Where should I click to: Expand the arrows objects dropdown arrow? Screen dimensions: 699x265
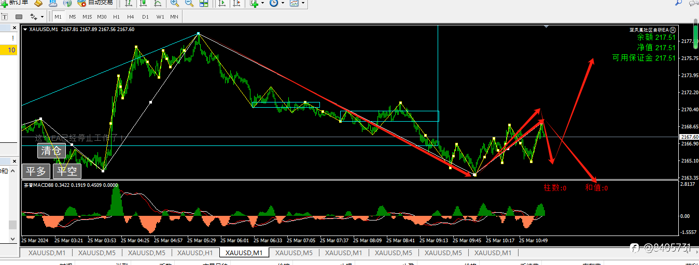(41, 17)
